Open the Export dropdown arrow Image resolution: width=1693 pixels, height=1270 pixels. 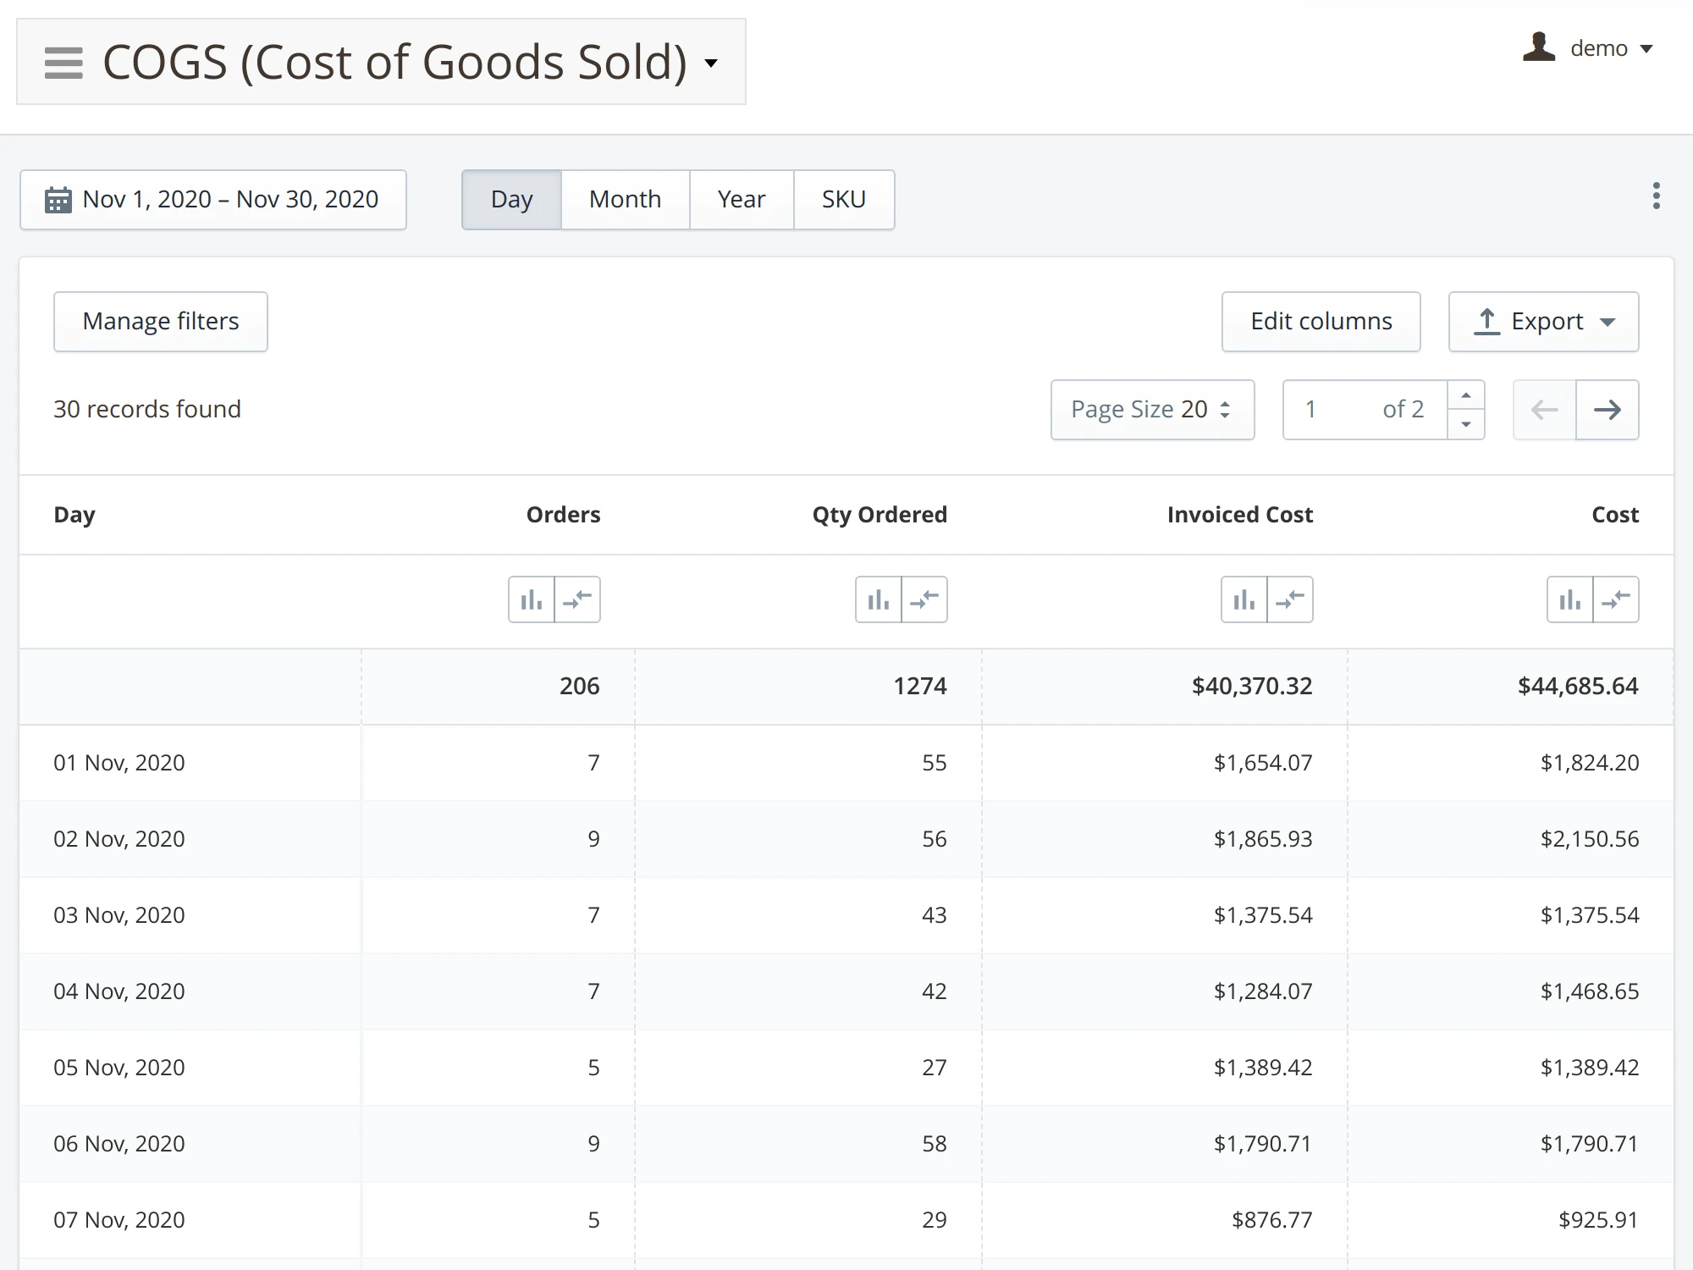[1608, 322]
